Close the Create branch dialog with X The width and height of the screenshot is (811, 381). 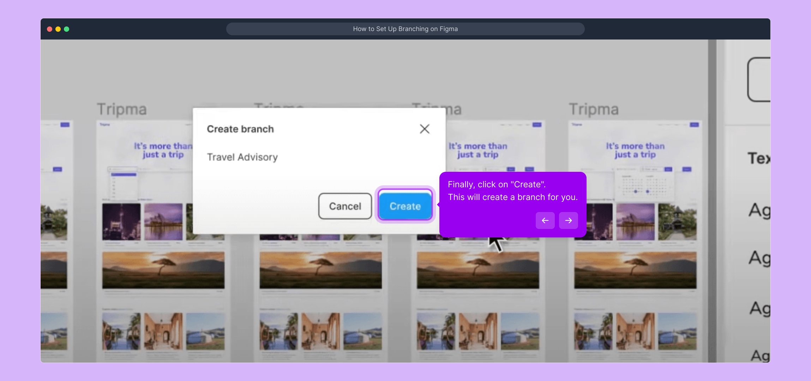tap(425, 129)
